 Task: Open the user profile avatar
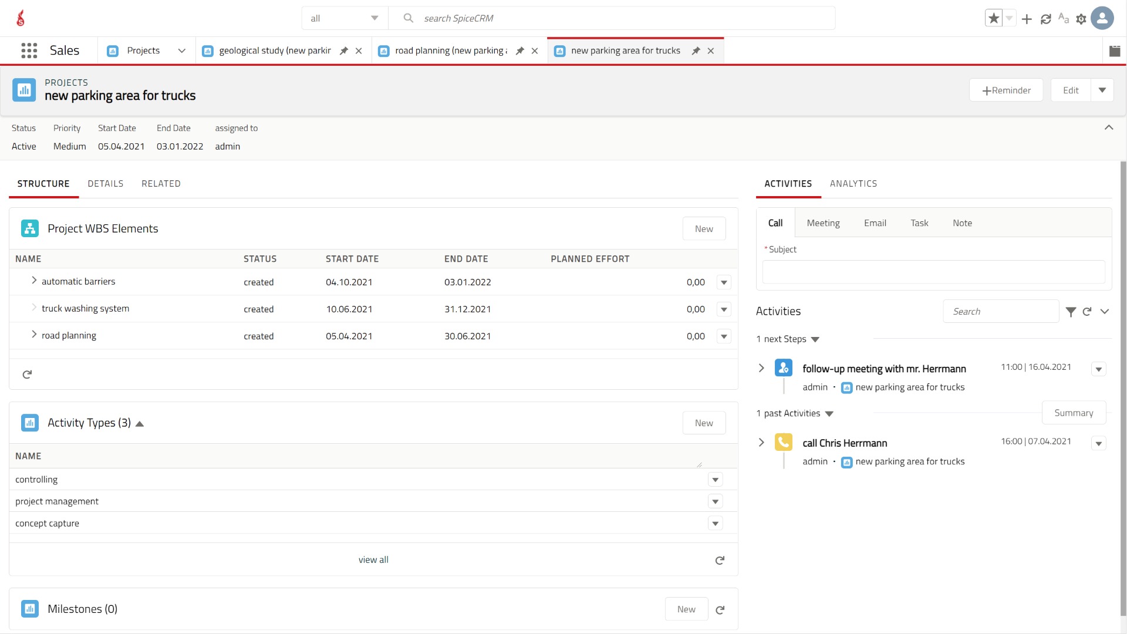tap(1102, 18)
